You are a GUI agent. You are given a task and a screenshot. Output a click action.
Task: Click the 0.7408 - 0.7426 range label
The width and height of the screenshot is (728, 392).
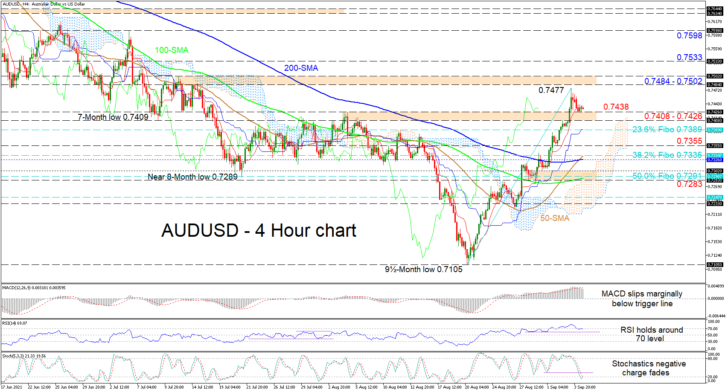coord(673,116)
